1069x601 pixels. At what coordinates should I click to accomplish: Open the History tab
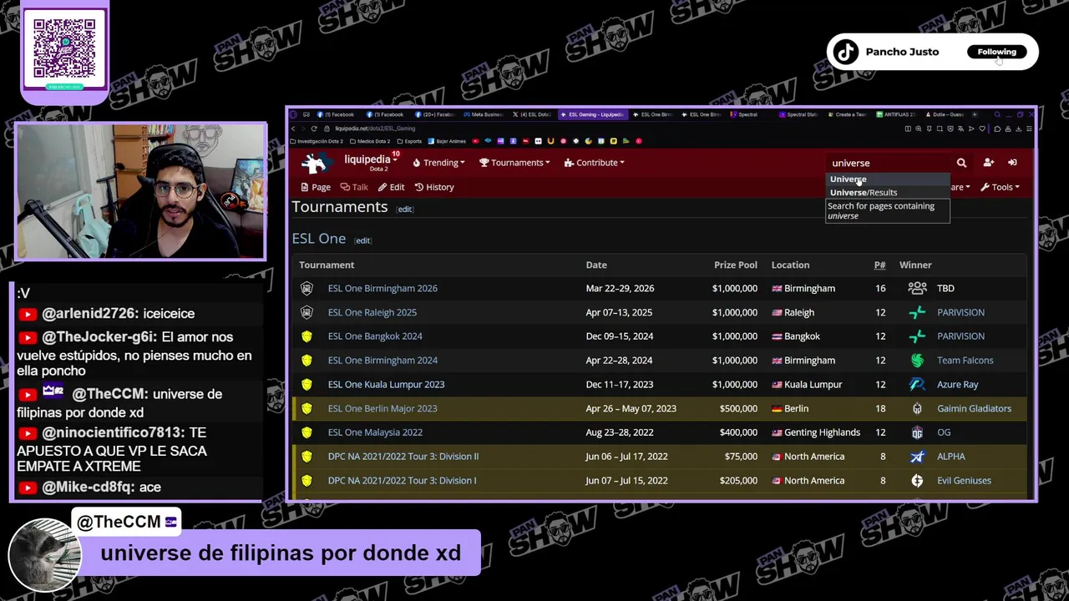pos(434,187)
